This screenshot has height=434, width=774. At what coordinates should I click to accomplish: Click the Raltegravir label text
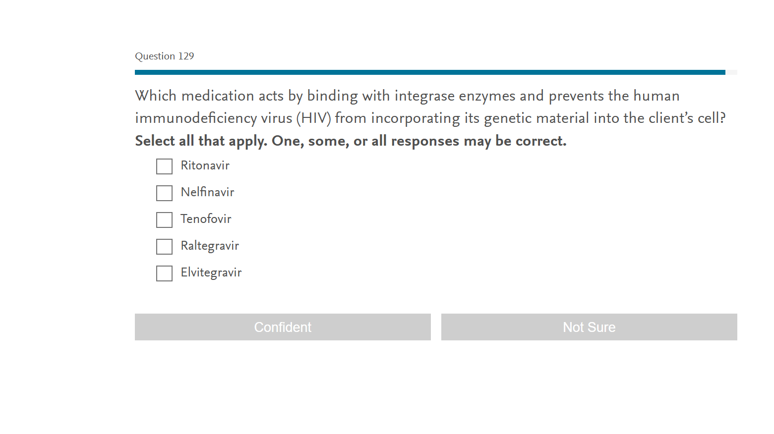pyautogui.click(x=210, y=246)
